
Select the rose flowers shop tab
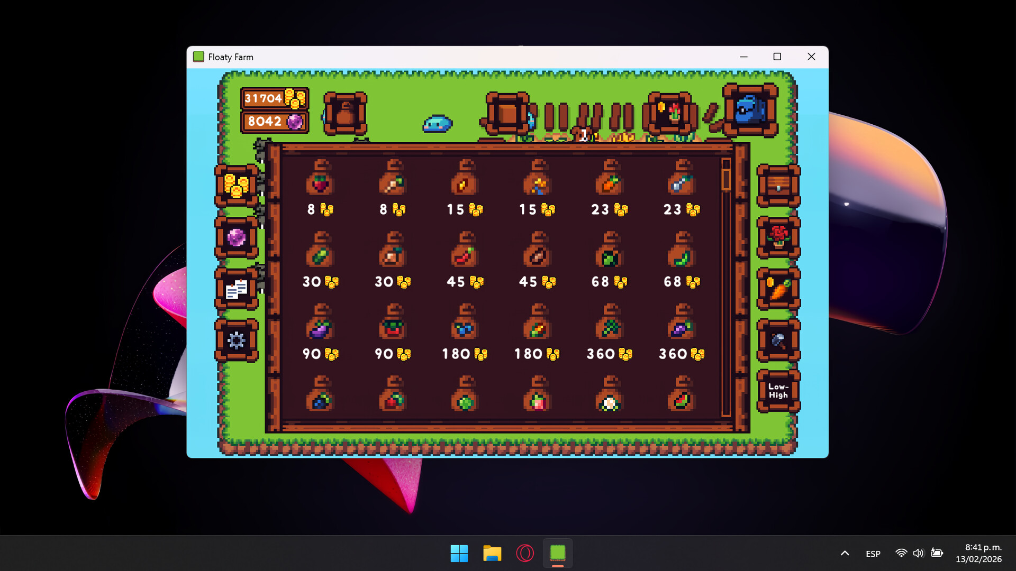click(x=778, y=239)
